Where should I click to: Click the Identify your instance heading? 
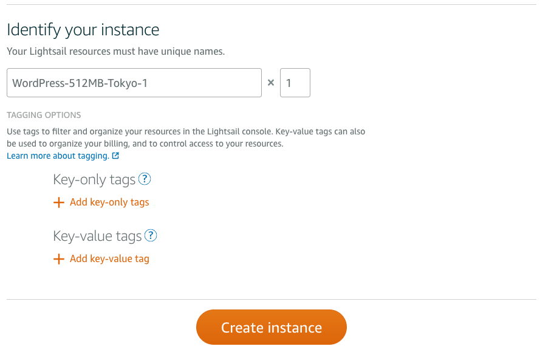pyautogui.click(x=83, y=30)
